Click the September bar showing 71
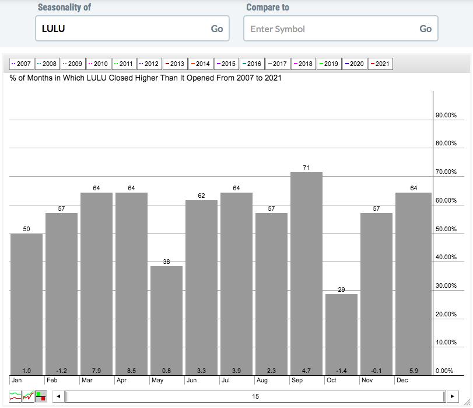The height and width of the screenshot is (408, 473). [306, 273]
